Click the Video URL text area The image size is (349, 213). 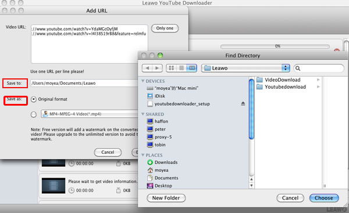click(x=90, y=44)
